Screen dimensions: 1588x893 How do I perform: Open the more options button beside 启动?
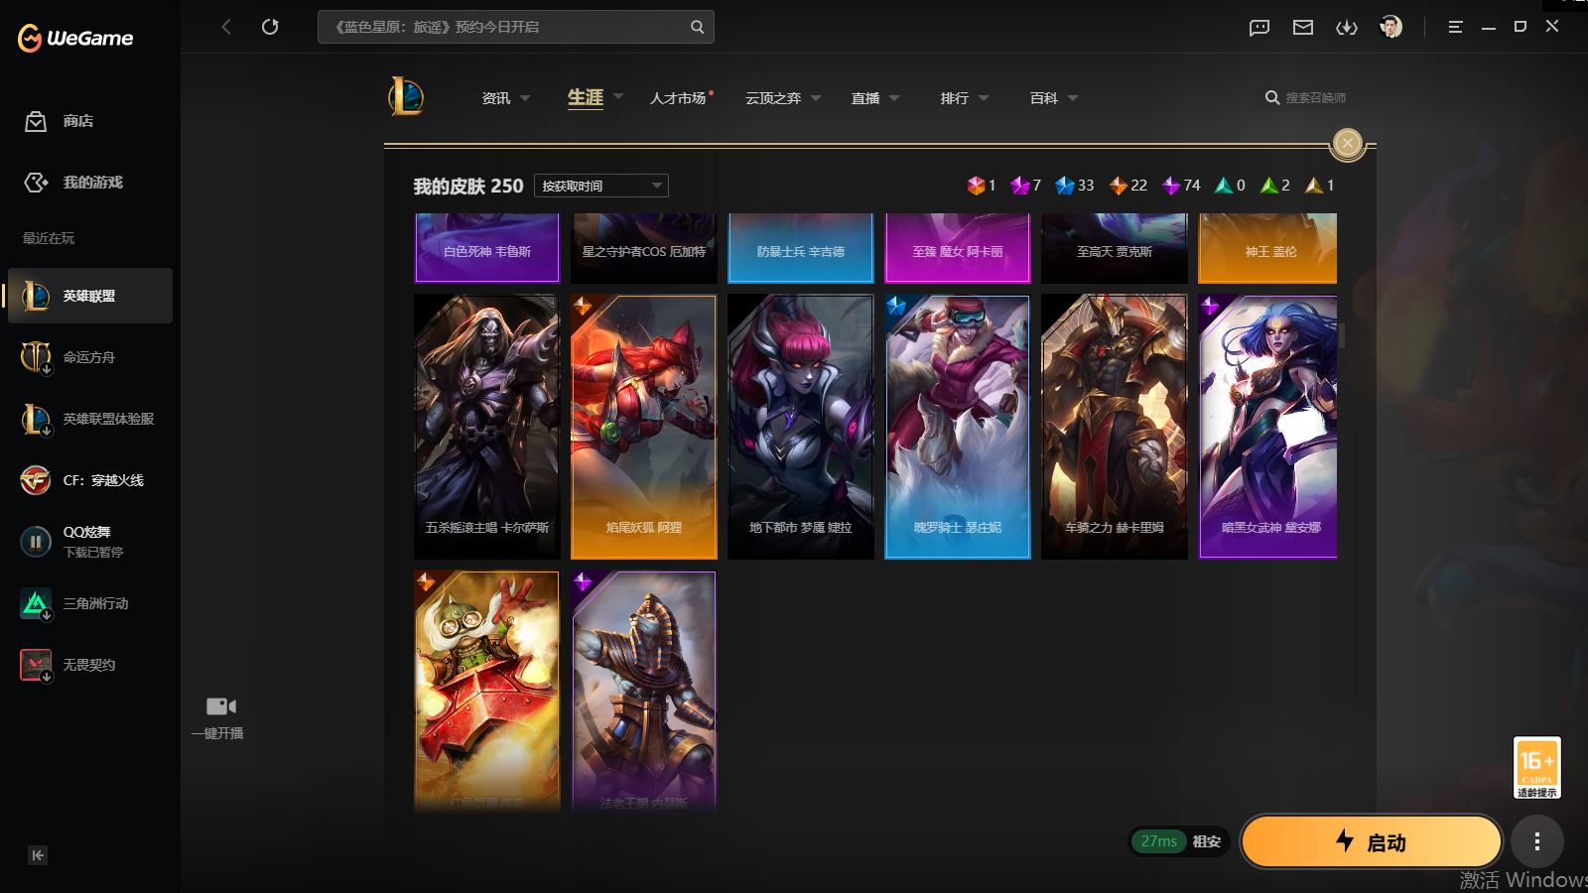coord(1537,842)
